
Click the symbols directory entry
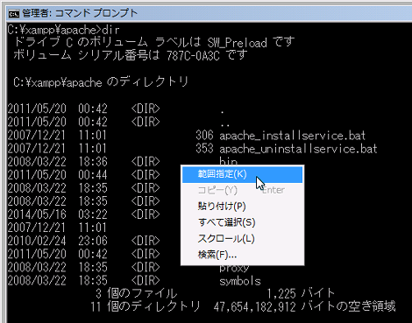pyautogui.click(x=240, y=281)
